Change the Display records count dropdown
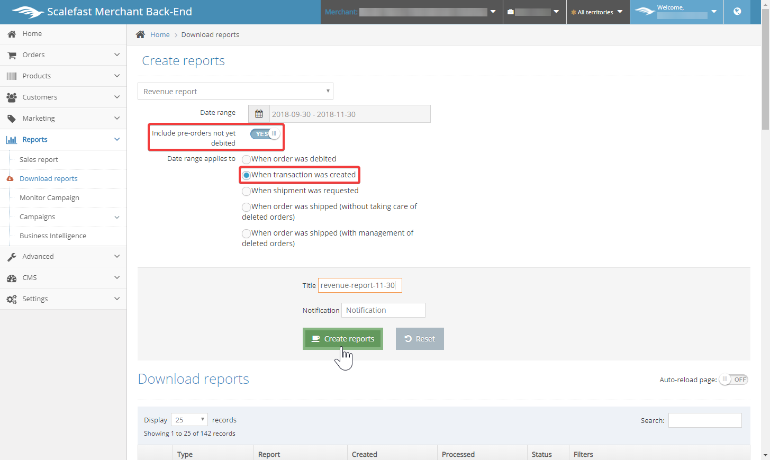This screenshot has width=770, height=460. (189, 420)
